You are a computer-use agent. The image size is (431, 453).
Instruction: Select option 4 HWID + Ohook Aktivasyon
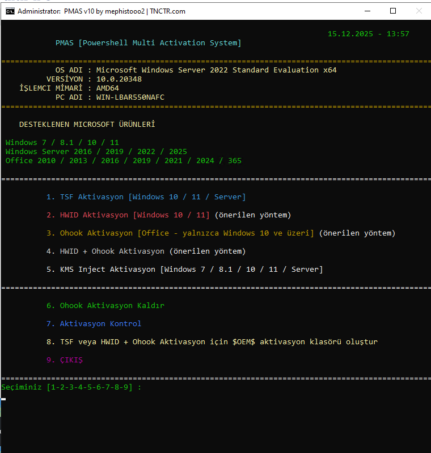[146, 251]
